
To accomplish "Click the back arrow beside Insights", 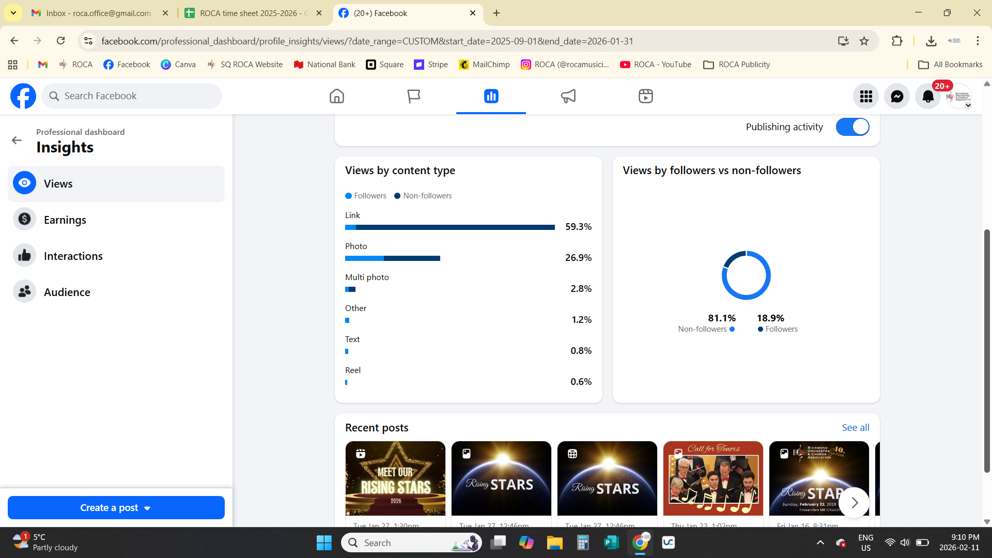I will (x=17, y=141).
